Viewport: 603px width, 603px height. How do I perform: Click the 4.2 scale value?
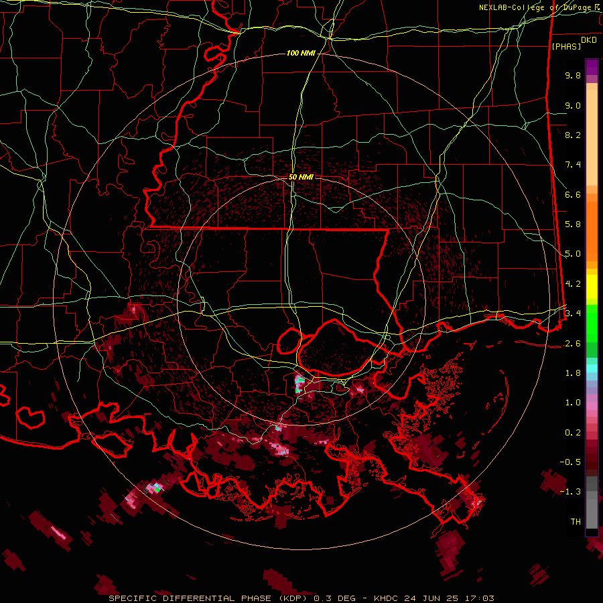(573, 284)
